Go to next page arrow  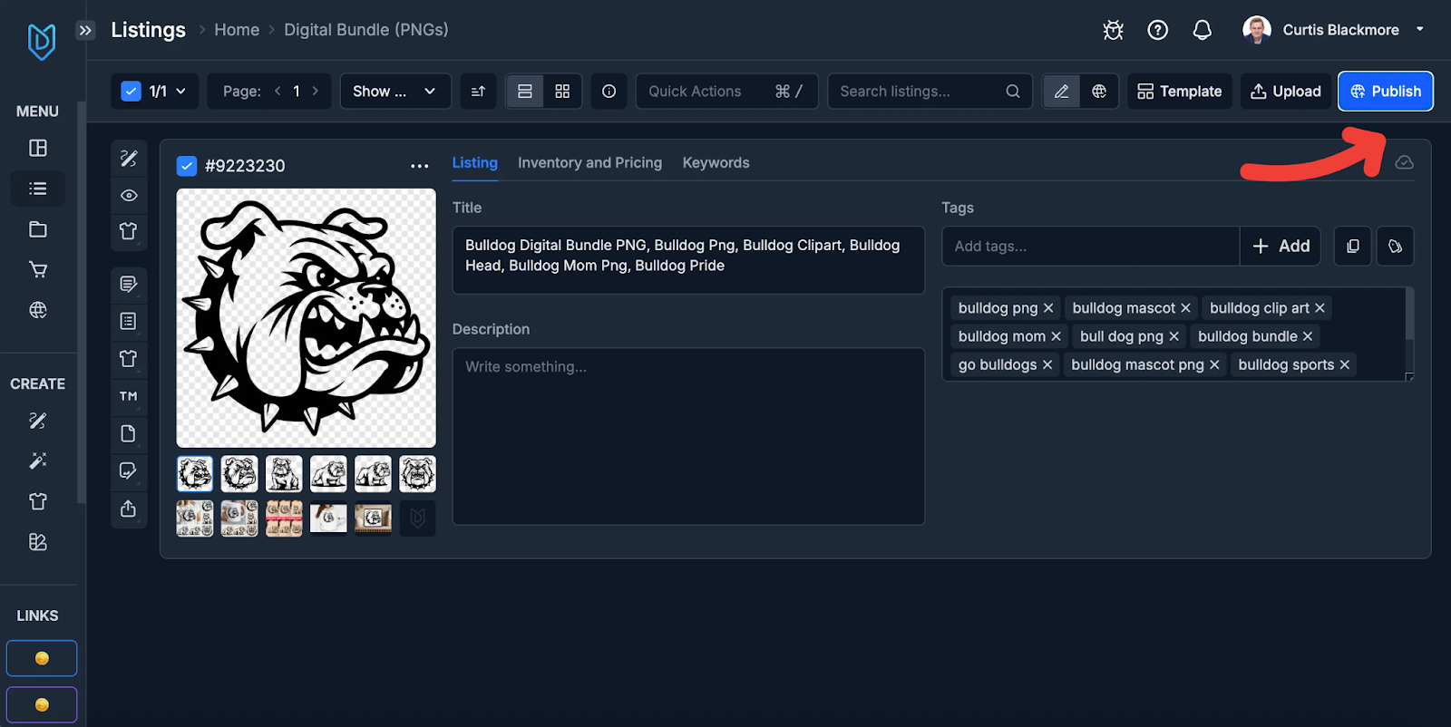point(316,91)
